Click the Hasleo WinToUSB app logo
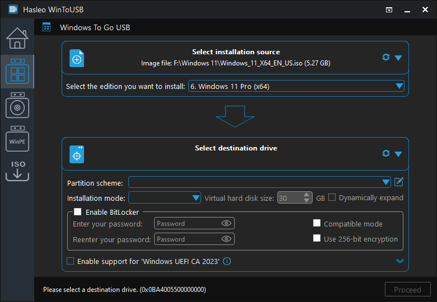Screen dimensions: 437x302 coord(13,10)
